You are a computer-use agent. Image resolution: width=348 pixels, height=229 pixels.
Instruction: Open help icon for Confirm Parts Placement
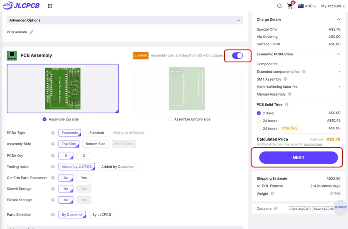[53, 178]
